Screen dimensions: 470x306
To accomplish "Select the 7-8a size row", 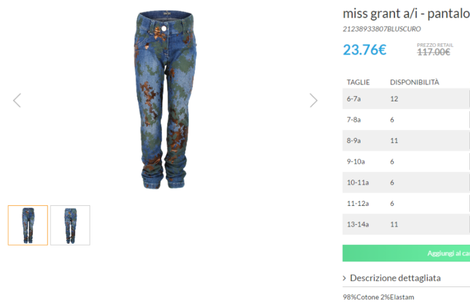I will coord(406,120).
